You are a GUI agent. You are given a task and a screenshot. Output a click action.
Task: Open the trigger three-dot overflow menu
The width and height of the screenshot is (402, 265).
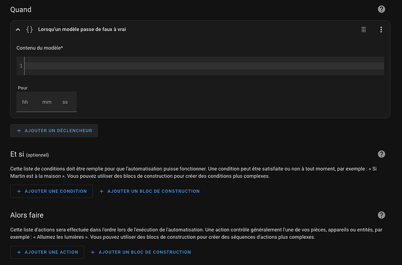(381, 30)
